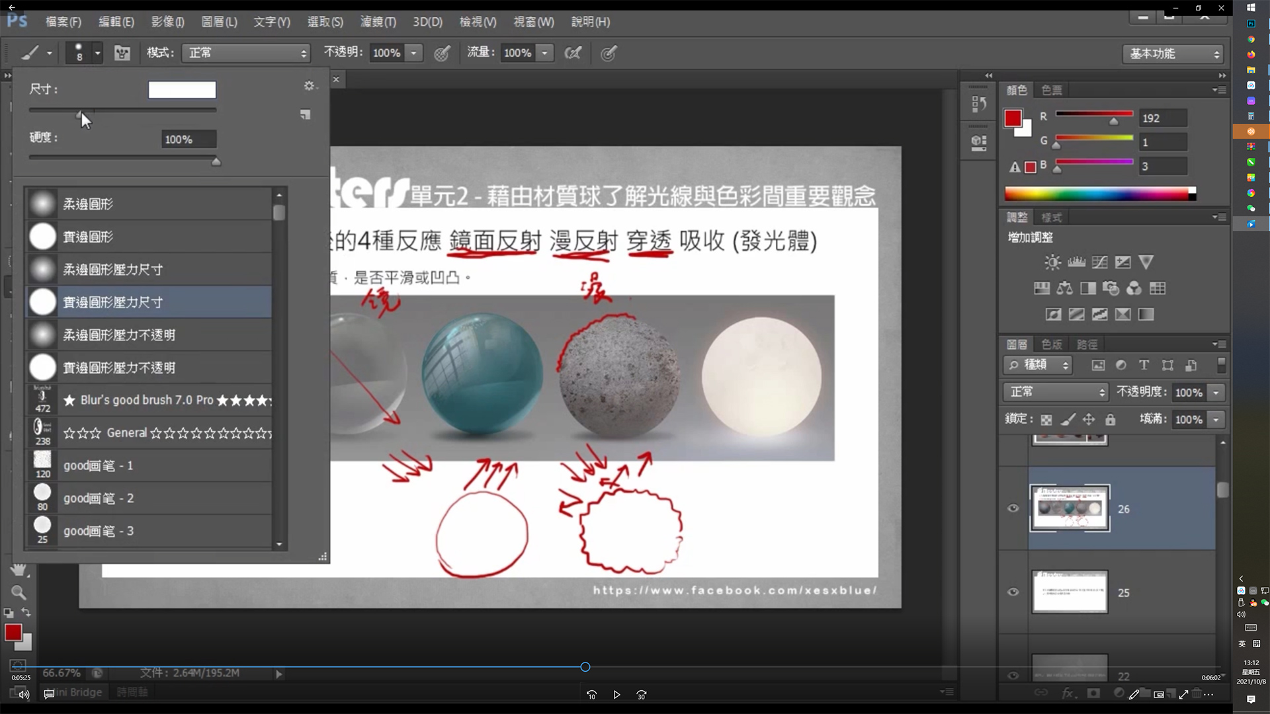Filter layers by shape layers
Image resolution: width=1270 pixels, height=714 pixels.
pos(1167,365)
